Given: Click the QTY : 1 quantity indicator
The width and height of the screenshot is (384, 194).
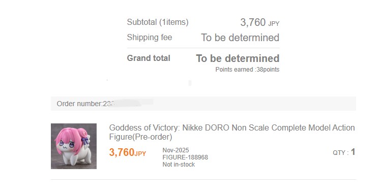Looking at the screenshot, I should [x=344, y=152].
